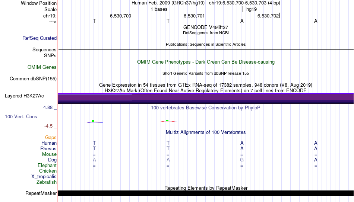354x202 pixels.
Task: Click the chr19: base position label
Action: click(50, 16)
